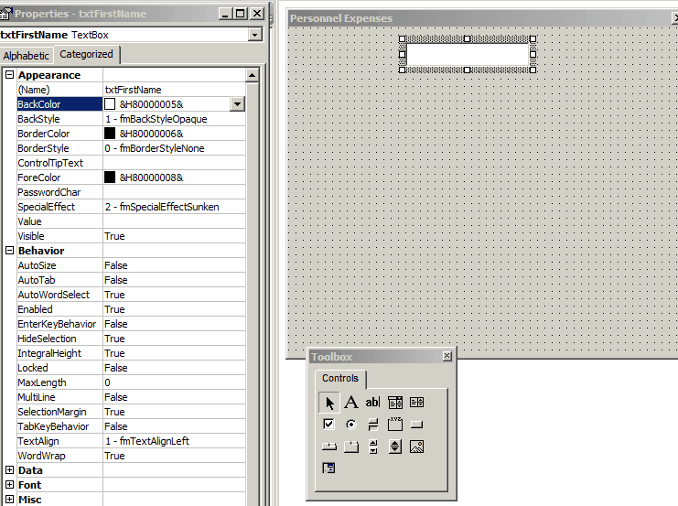The width and height of the screenshot is (678, 506).
Task: Select the Label control in Toolbox
Action: click(x=351, y=403)
